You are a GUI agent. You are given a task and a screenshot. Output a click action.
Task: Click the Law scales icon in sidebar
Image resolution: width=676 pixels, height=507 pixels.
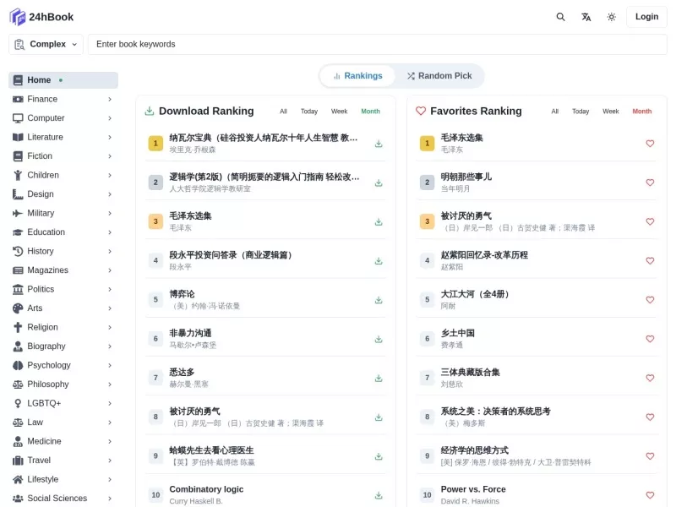tap(18, 422)
